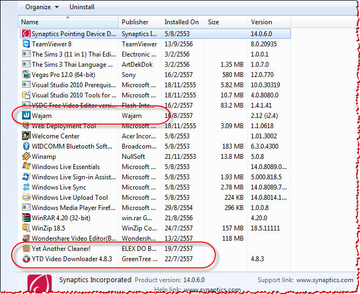Click the Winamp lightning icon
This screenshot has width=360, height=294.
coord(26,157)
